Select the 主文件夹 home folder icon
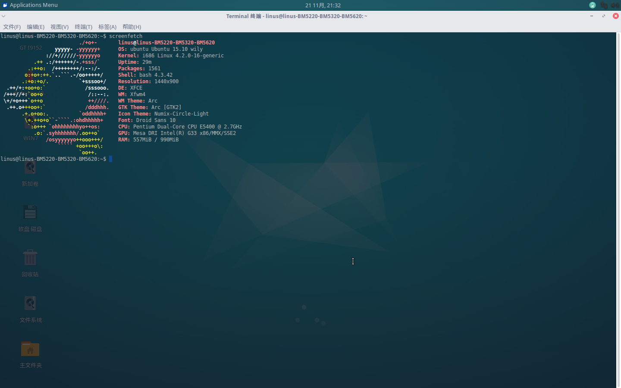This screenshot has height=388, width=621. 30,349
